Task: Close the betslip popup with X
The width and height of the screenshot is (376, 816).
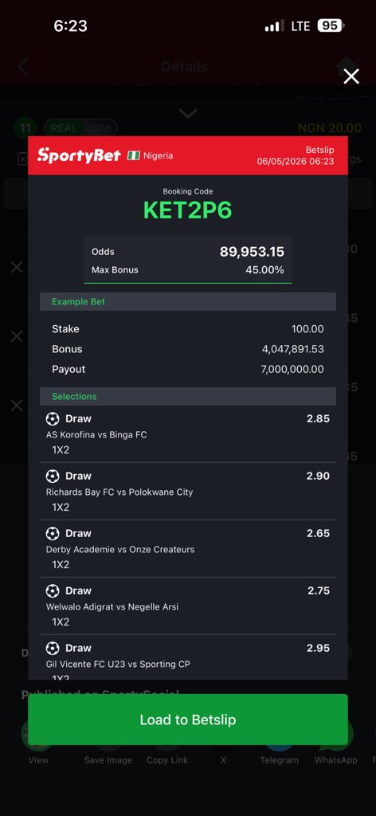Action: pyautogui.click(x=351, y=76)
